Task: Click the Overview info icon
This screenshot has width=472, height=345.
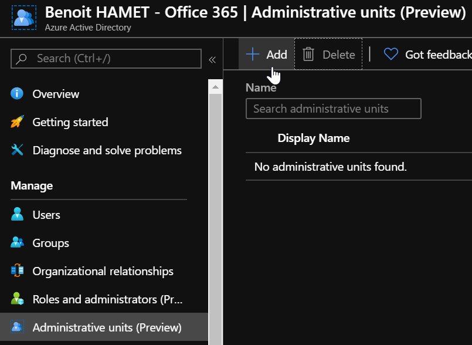Action: [17, 94]
